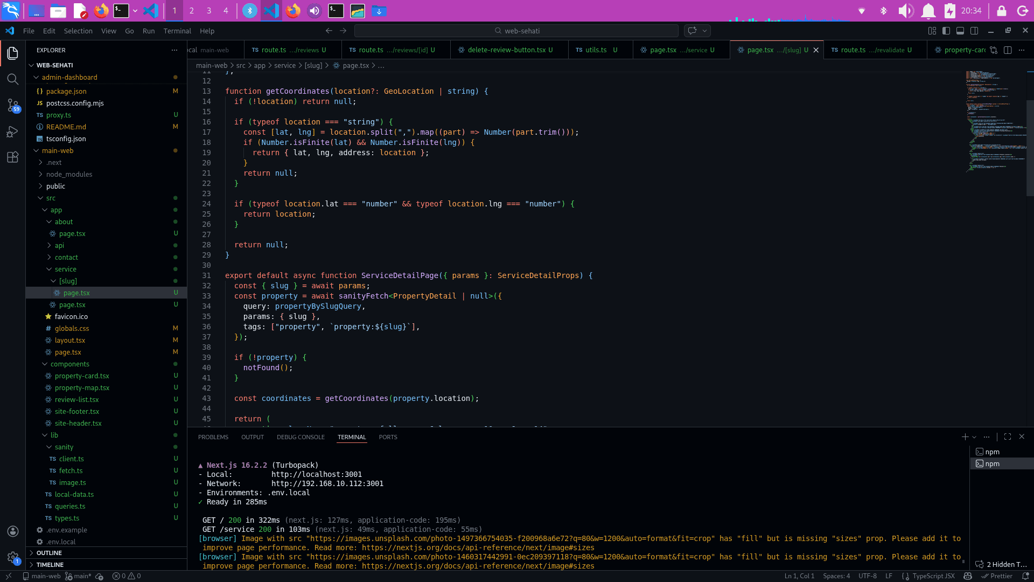1034x582 pixels.
Task: Click the web-sehati command center search box
Action: coord(516,31)
